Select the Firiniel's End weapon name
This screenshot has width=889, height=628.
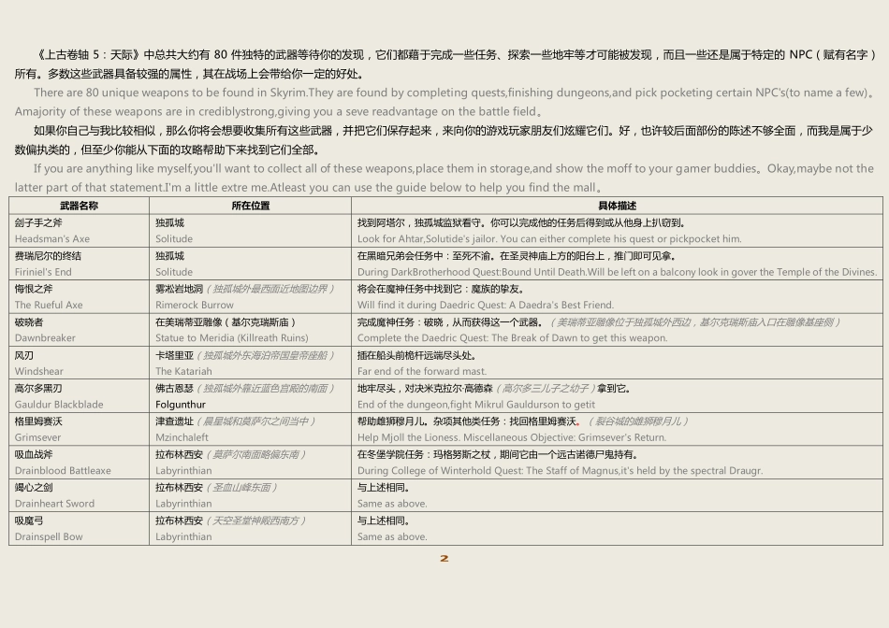click(43, 272)
